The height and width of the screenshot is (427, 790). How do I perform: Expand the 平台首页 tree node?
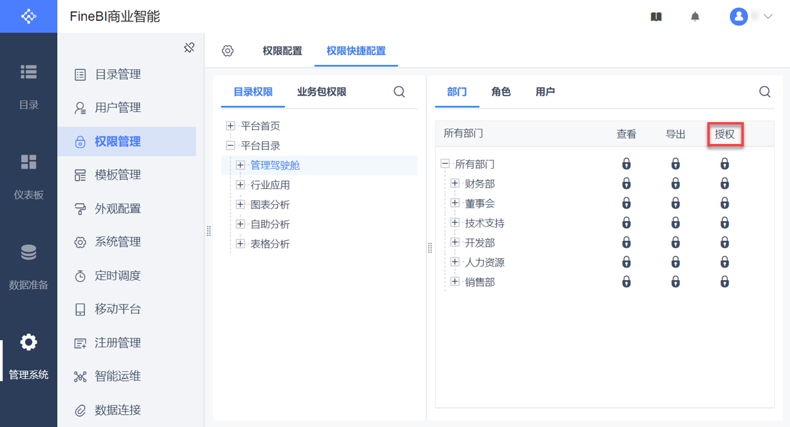[230, 126]
